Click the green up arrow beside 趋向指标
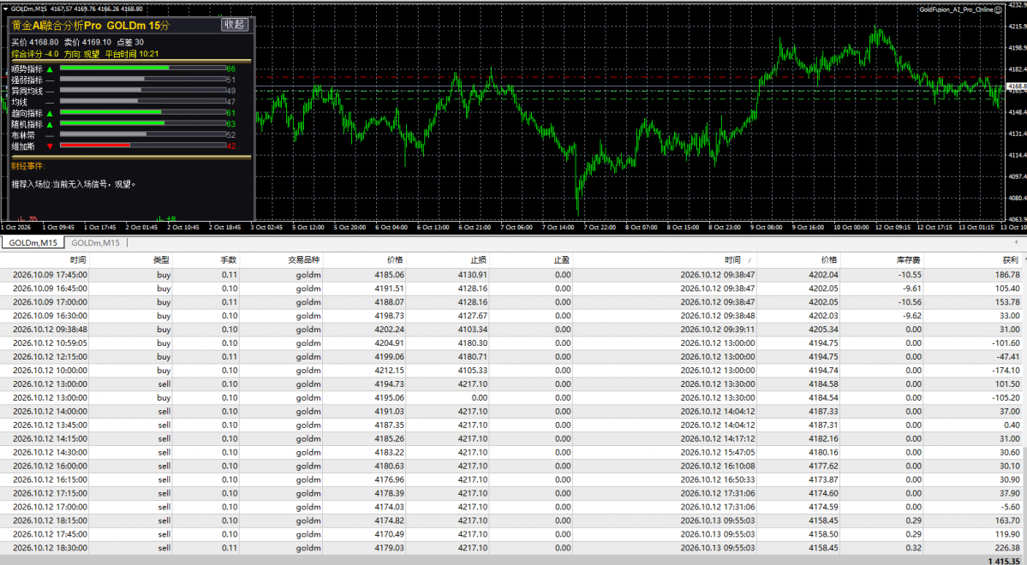Viewport: 1027px width, 565px height. pos(50,114)
